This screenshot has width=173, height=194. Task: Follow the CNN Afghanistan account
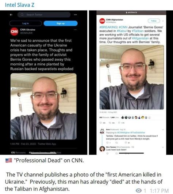(x=154, y=21)
